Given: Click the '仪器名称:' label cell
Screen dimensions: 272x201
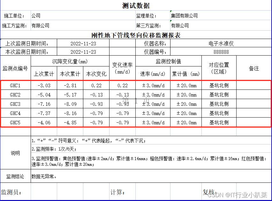Looking at the screenshot, I should tap(153, 43).
